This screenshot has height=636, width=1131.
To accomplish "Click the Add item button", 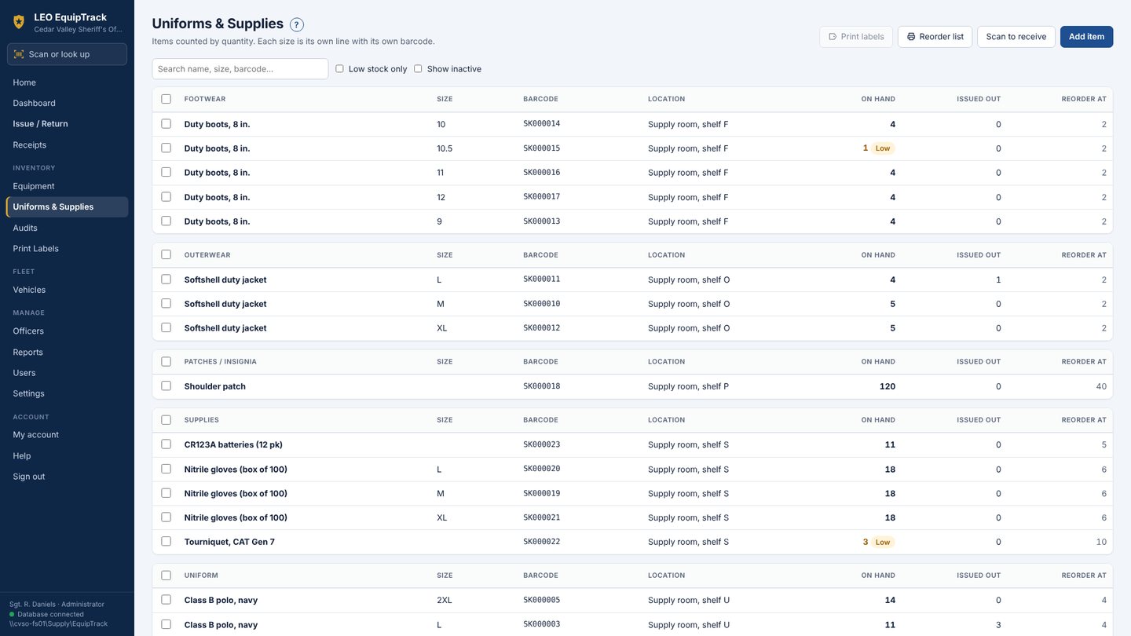I will (x=1086, y=37).
